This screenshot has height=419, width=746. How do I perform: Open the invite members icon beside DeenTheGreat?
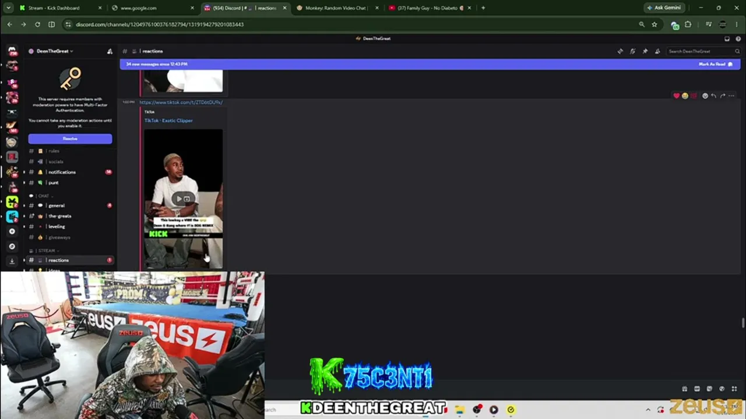(x=110, y=51)
